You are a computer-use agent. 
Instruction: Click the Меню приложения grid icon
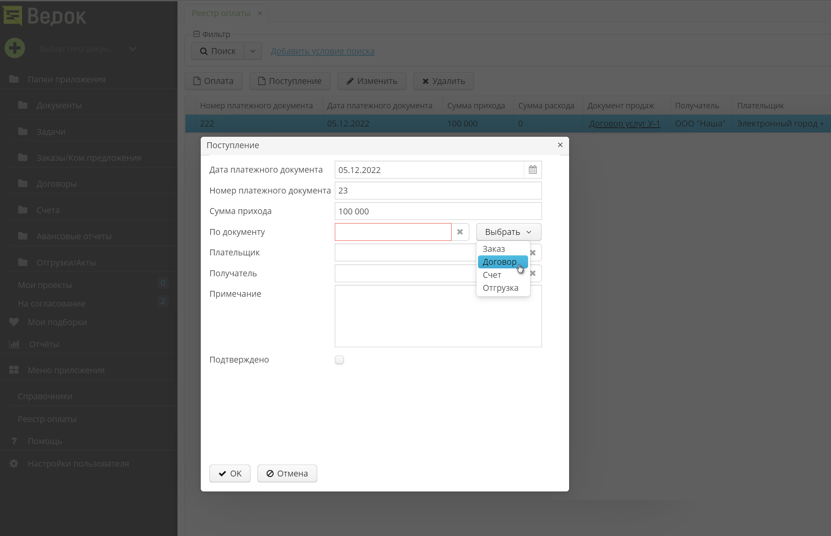(14, 370)
